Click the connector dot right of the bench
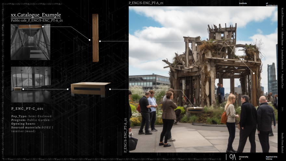 110,89
